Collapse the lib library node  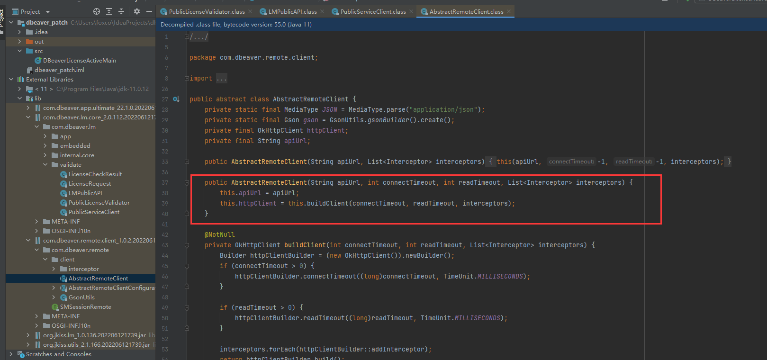point(19,98)
